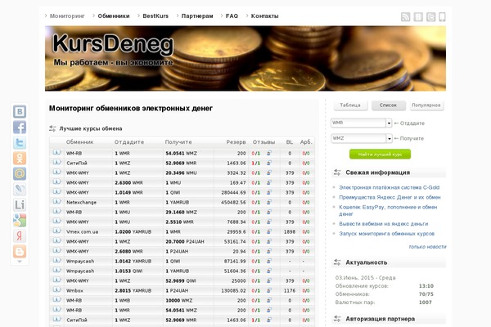Switch to the Таблица tab

[350, 105]
